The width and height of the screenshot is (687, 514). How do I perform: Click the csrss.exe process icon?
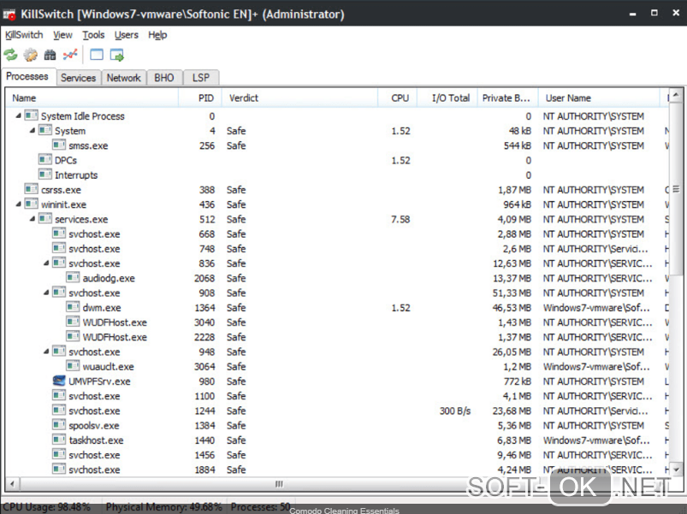click(x=31, y=189)
